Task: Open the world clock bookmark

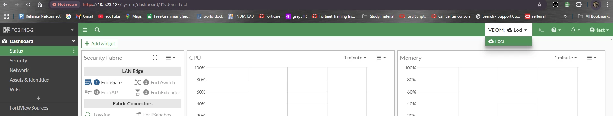Action: point(210,16)
